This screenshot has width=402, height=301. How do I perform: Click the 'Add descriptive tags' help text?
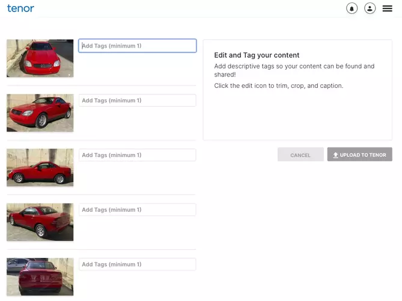[294, 70]
